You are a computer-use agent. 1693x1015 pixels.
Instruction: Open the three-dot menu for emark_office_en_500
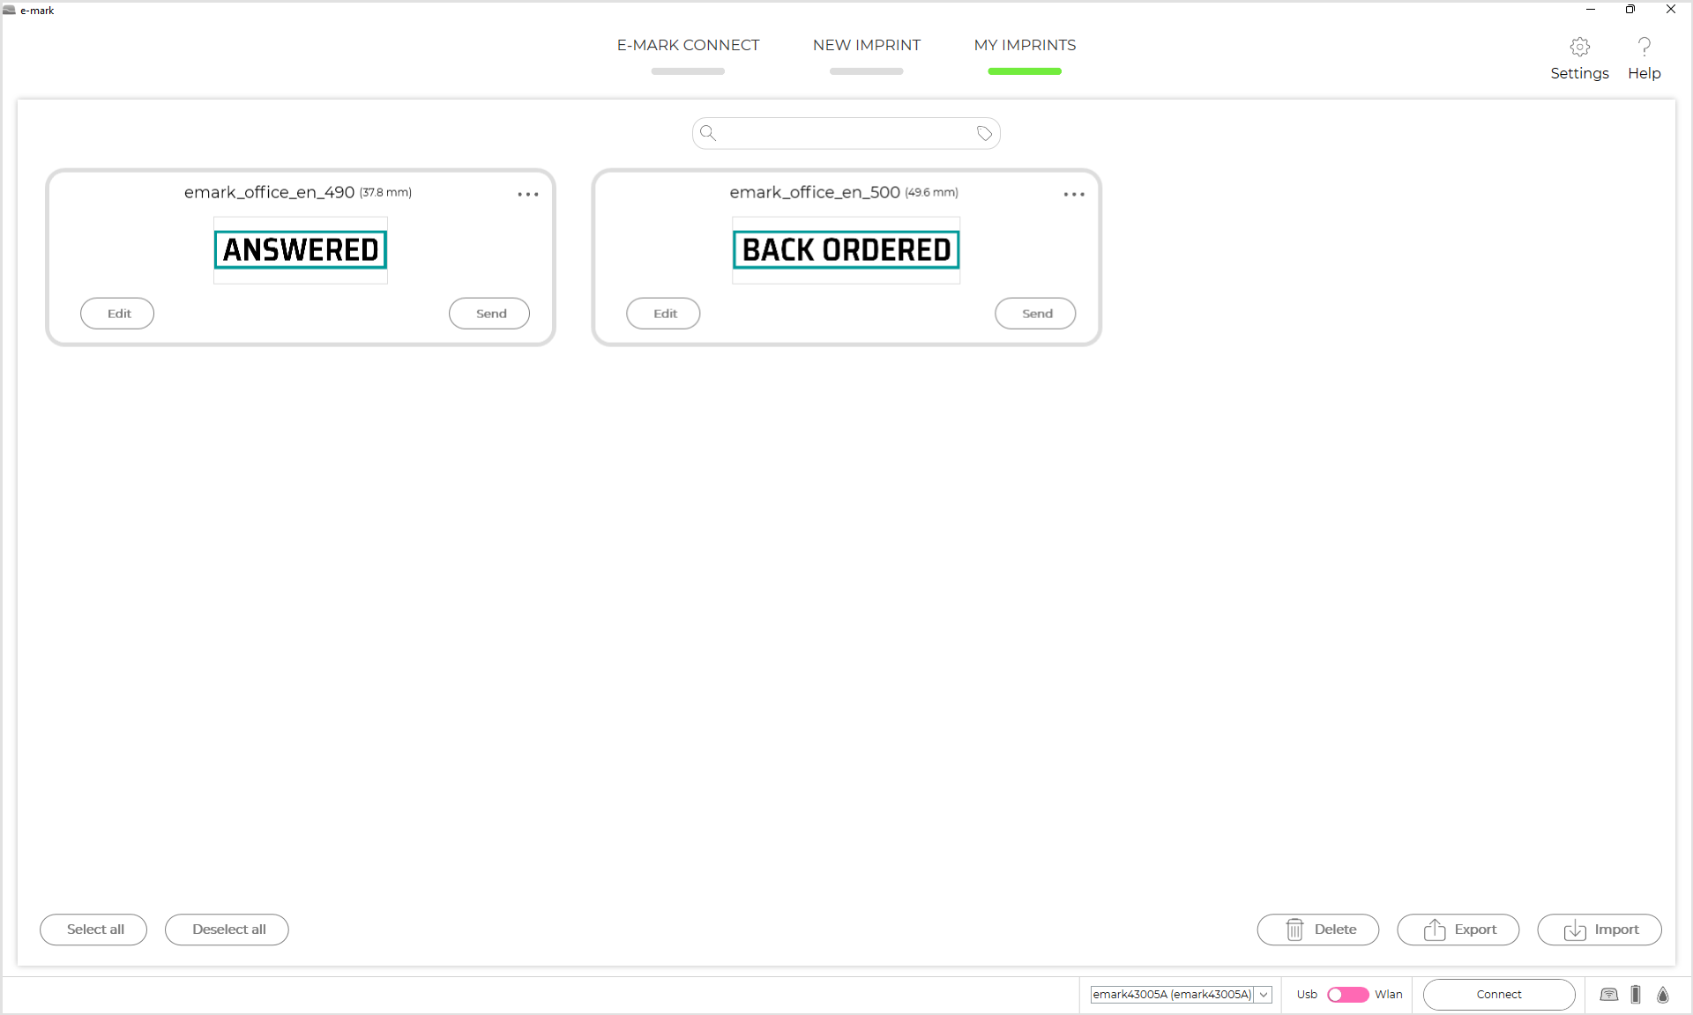tap(1073, 195)
